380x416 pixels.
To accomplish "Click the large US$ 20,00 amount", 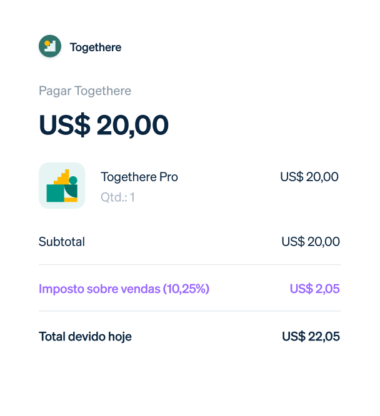I will 104,125.
